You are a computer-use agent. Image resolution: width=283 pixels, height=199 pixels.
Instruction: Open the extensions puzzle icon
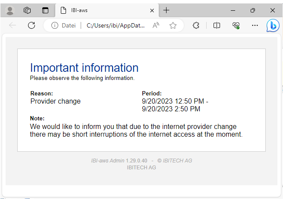point(196,25)
